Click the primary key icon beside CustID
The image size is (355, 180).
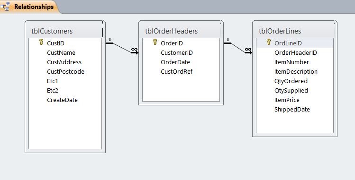pyautogui.click(x=41, y=42)
